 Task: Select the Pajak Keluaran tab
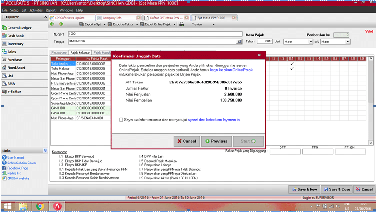point(80,52)
